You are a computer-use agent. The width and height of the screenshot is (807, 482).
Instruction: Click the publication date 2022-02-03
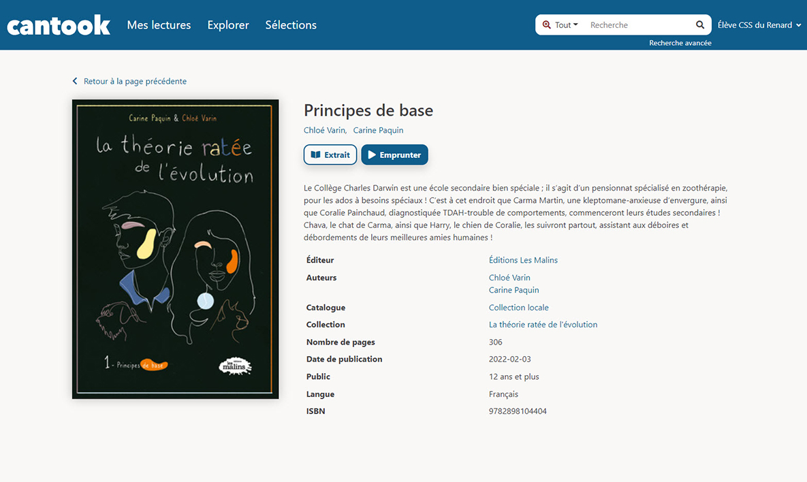(x=510, y=359)
